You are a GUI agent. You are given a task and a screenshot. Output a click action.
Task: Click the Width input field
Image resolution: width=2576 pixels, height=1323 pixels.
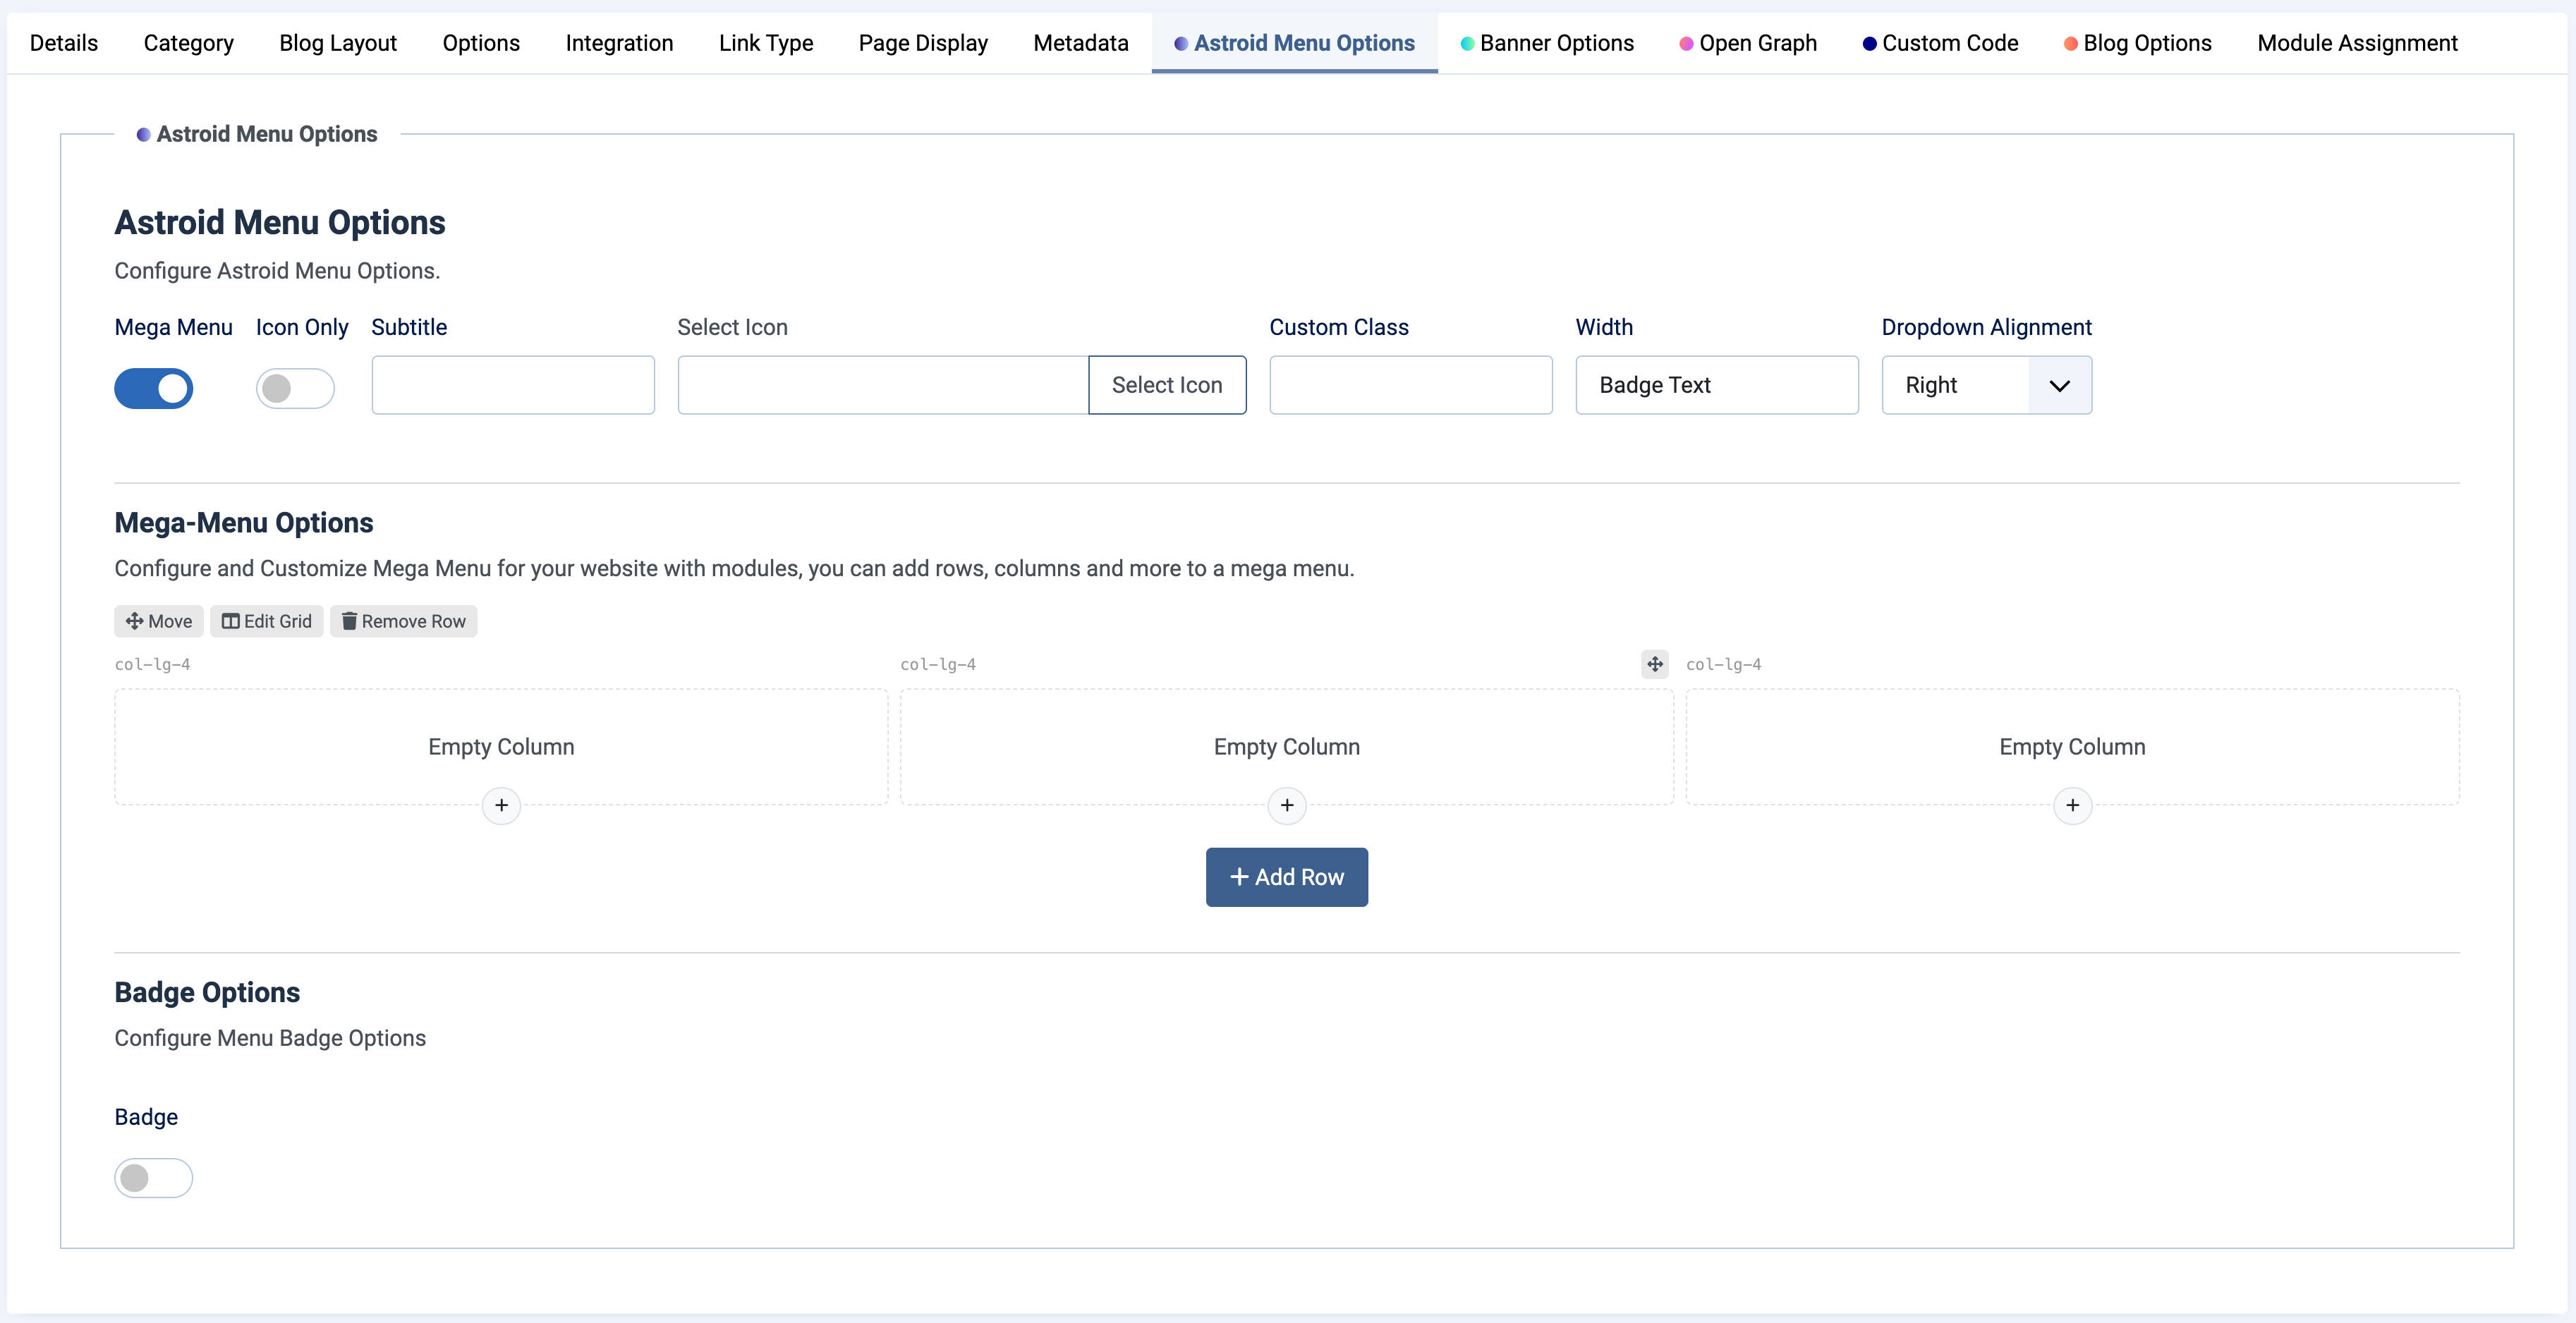click(1717, 385)
